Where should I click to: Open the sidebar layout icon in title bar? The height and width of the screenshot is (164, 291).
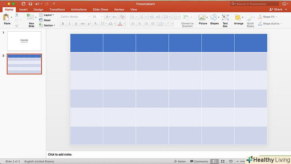click(23, 4)
